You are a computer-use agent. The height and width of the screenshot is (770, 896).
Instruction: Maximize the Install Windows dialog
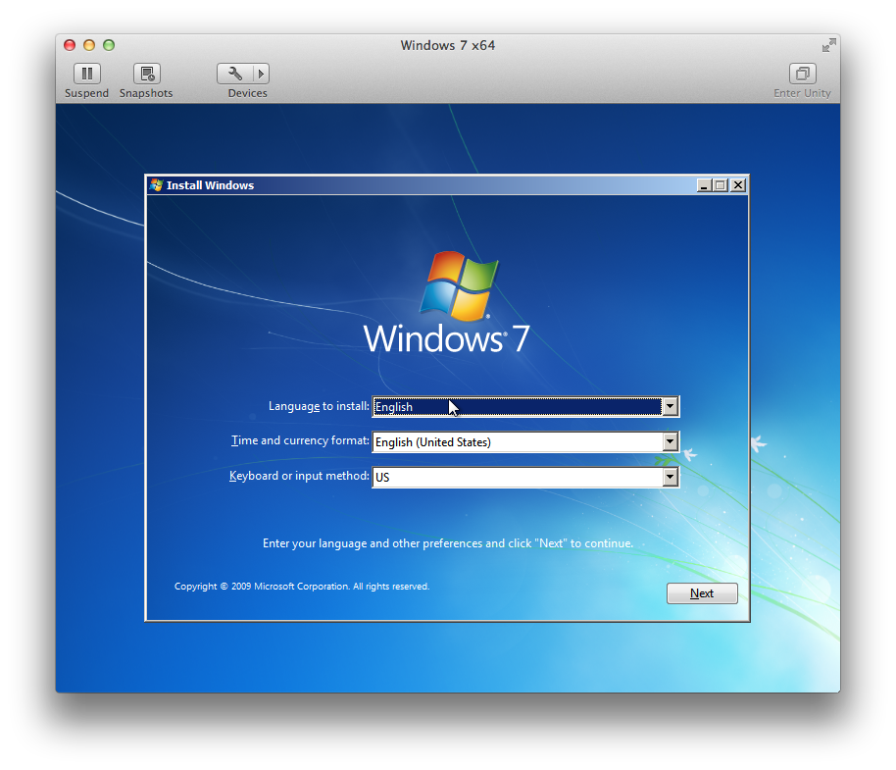[720, 185]
